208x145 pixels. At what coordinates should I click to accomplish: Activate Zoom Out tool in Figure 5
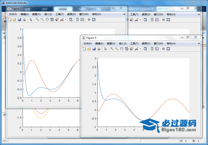pos(117,49)
